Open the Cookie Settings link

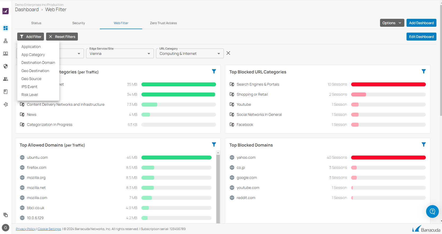[49, 229]
